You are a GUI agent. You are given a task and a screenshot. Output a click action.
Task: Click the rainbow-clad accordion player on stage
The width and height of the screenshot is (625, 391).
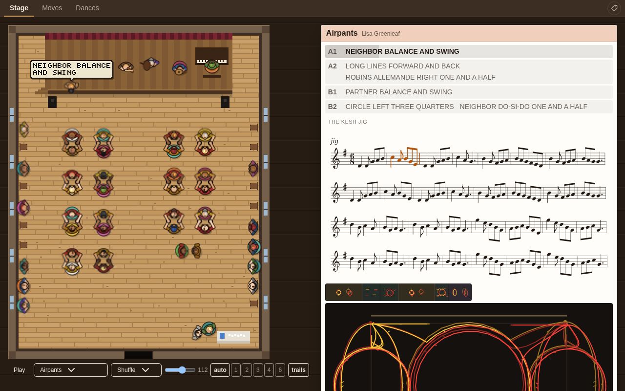pyautogui.click(x=179, y=67)
